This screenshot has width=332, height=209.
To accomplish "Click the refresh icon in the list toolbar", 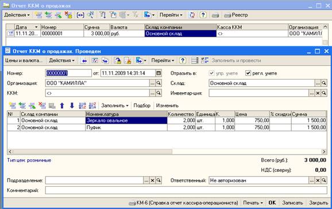I will pyautogui.click(x=192, y=15).
